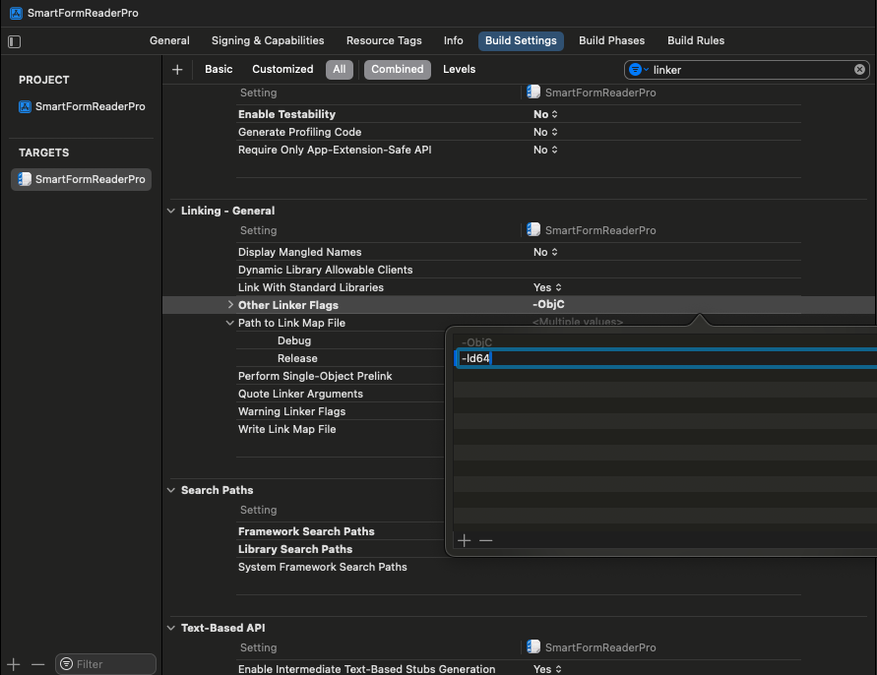Expand the Other Linker Flags row
The height and width of the screenshot is (675, 877).
pyautogui.click(x=230, y=305)
